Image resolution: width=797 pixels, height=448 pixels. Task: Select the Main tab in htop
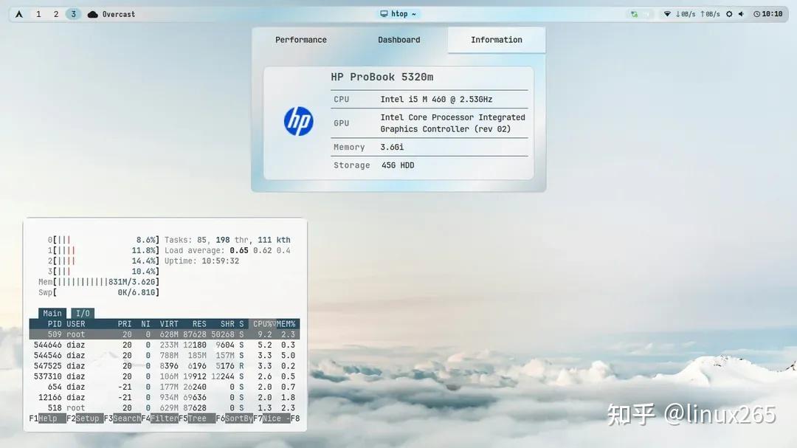click(52, 313)
